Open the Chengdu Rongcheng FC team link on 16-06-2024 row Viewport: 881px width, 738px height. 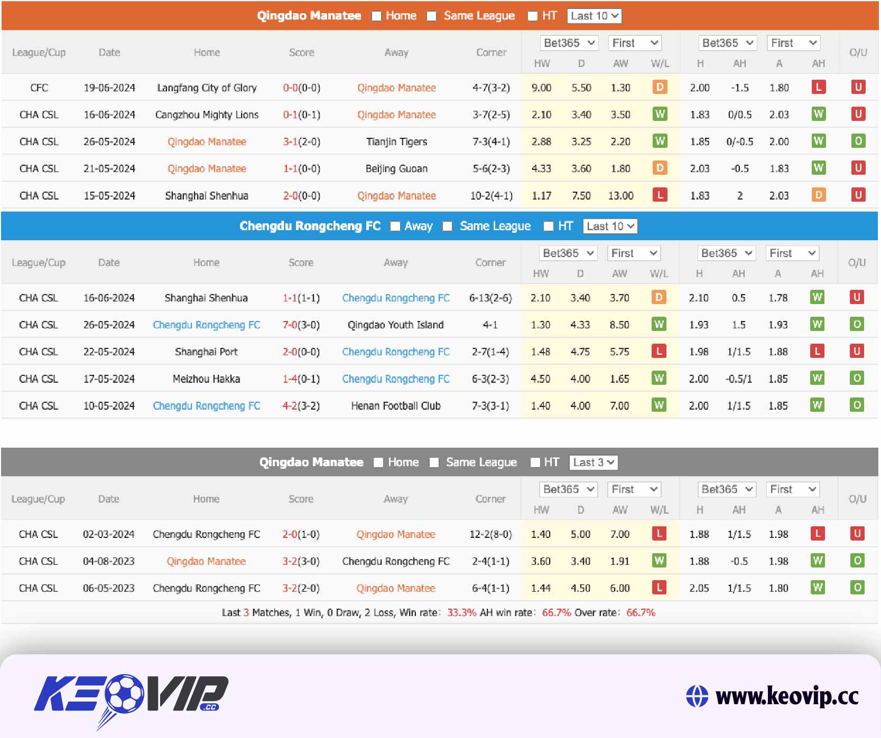pos(396,298)
